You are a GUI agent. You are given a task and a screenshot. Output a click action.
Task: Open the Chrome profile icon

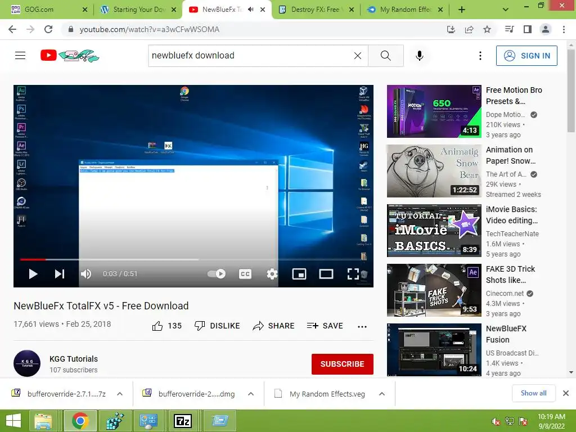pyautogui.click(x=546, y=29)
